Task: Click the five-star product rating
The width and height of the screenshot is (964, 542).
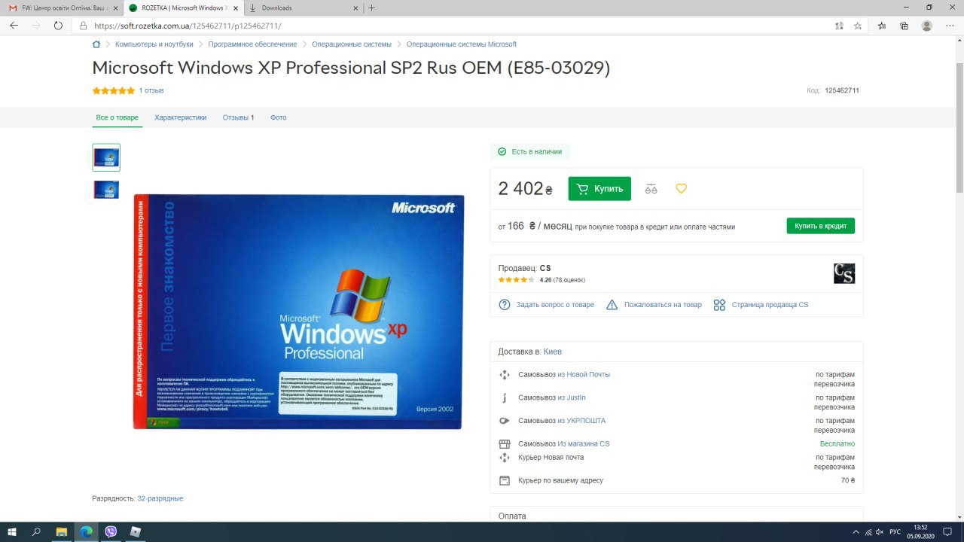Action: tap(114, 90)
